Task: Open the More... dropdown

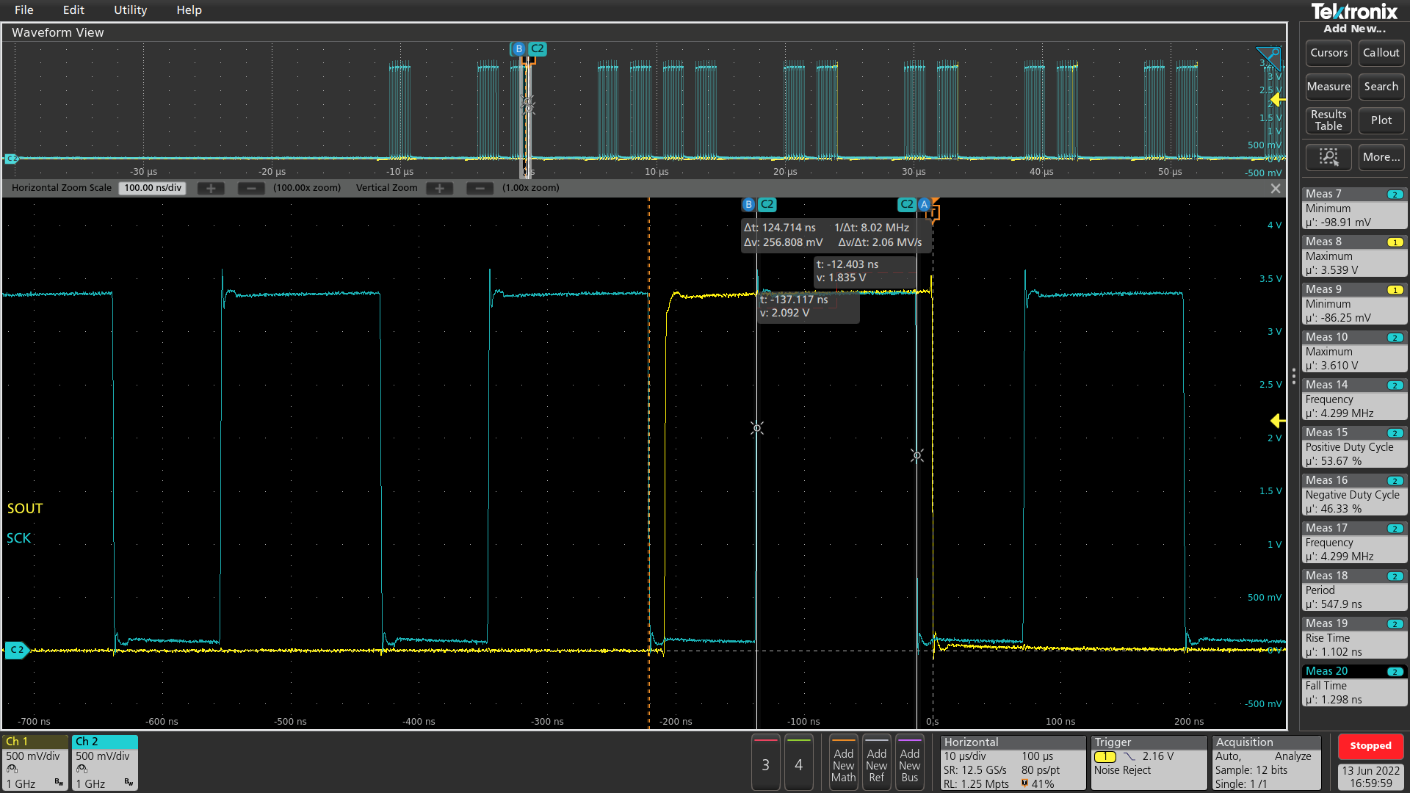Action: tap(1381, 156)
